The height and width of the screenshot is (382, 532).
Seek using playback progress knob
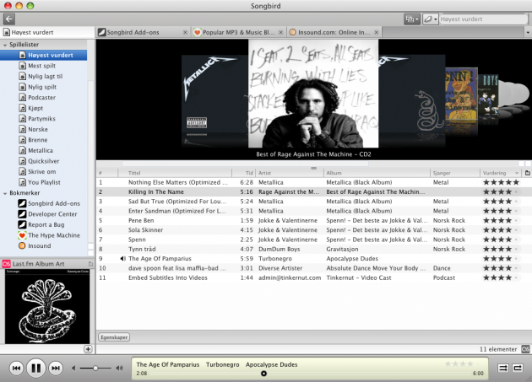263,374
